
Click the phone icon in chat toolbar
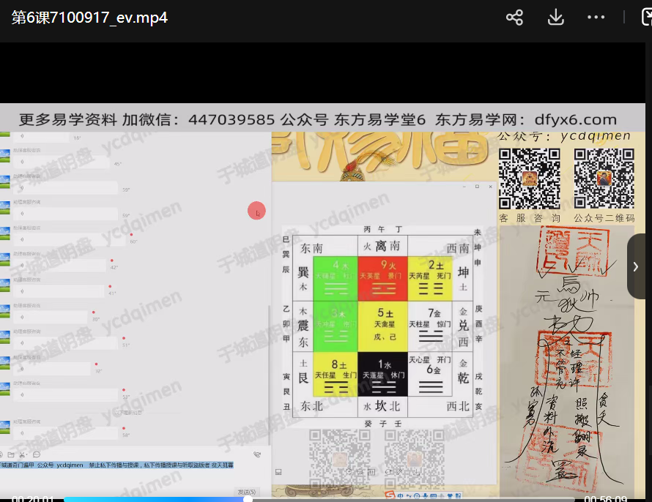[x=257, y=454]
